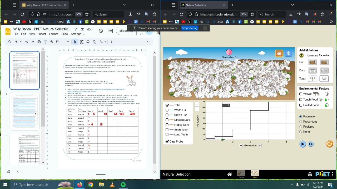This screenshot has height=189, width=337.
Task: Open Spotify from Windows taskbar
Action: [x=123, y=185]
